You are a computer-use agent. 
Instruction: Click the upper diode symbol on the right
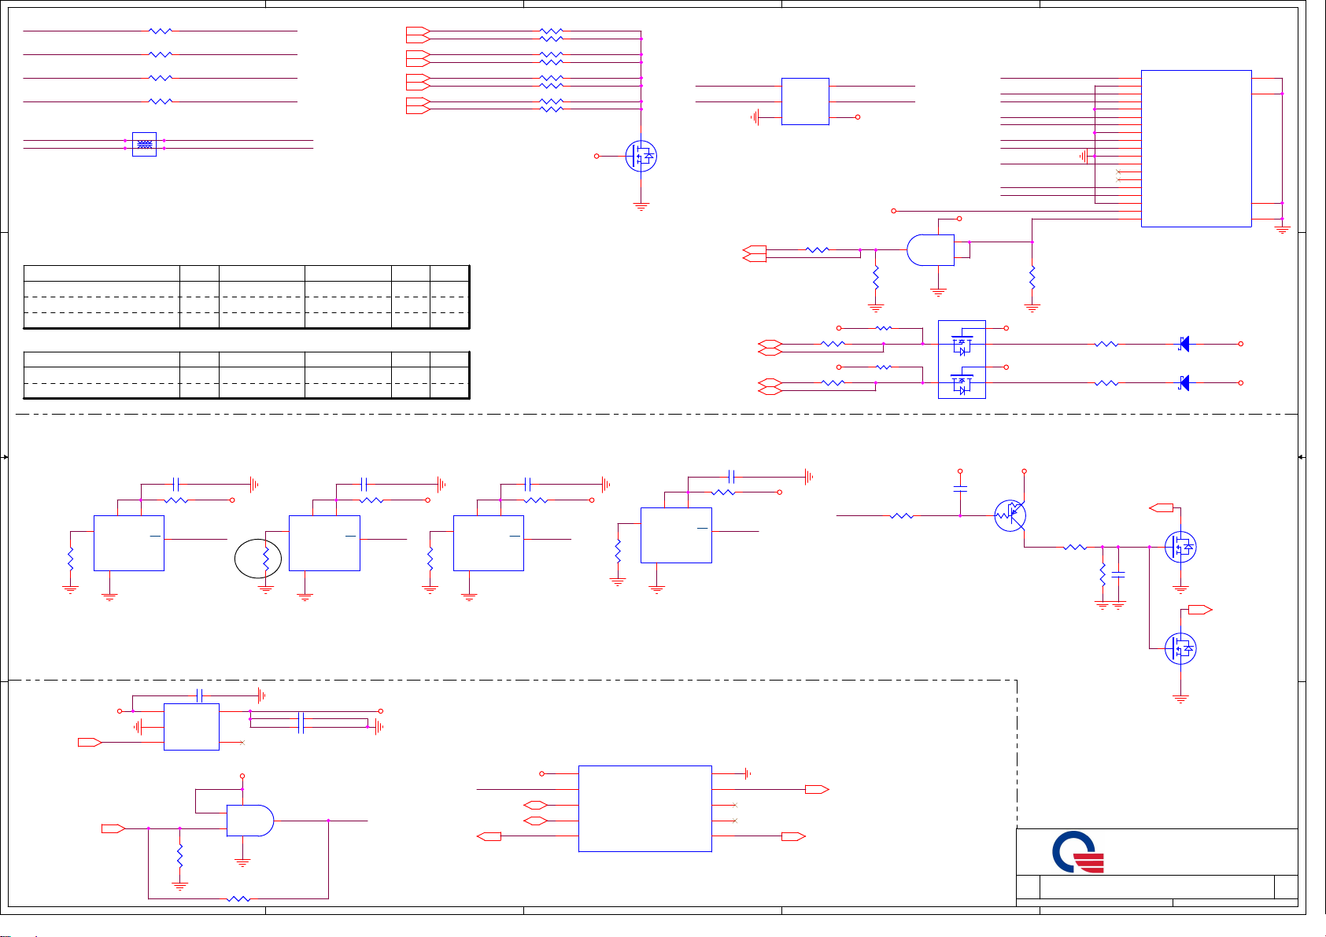[x=1184, y=344]
